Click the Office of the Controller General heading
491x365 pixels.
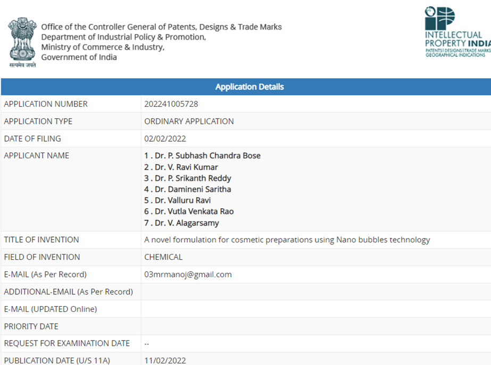coord(161,27)
